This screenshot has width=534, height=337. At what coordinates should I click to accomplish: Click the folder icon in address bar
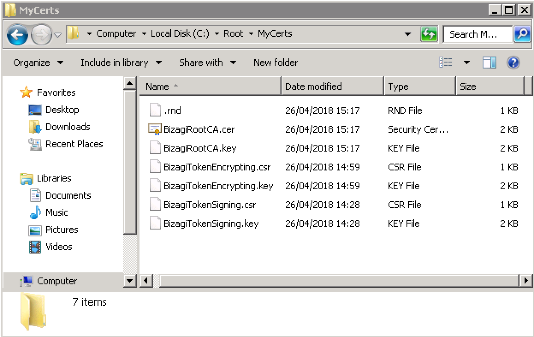(73, 33)
